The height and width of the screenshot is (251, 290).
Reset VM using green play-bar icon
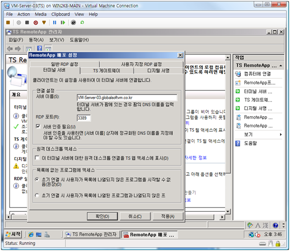pos(63,22)
